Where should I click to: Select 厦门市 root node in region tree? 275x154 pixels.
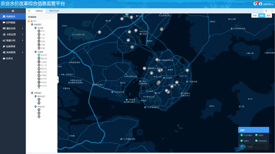click(x=33, y=21)
